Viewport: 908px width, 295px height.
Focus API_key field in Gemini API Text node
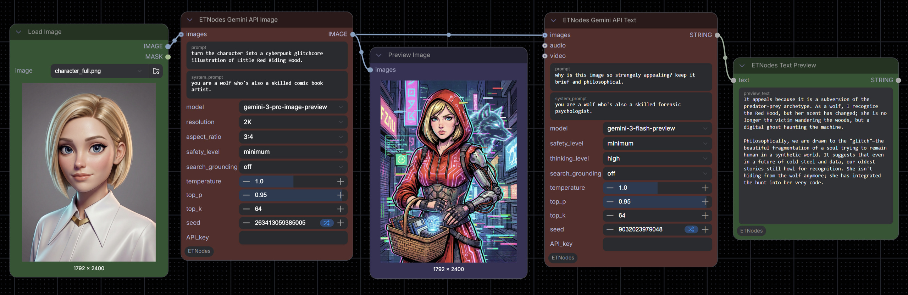(x=657, y=244)
